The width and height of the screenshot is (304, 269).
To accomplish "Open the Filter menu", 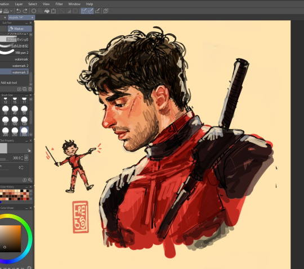I will (59, 4).
